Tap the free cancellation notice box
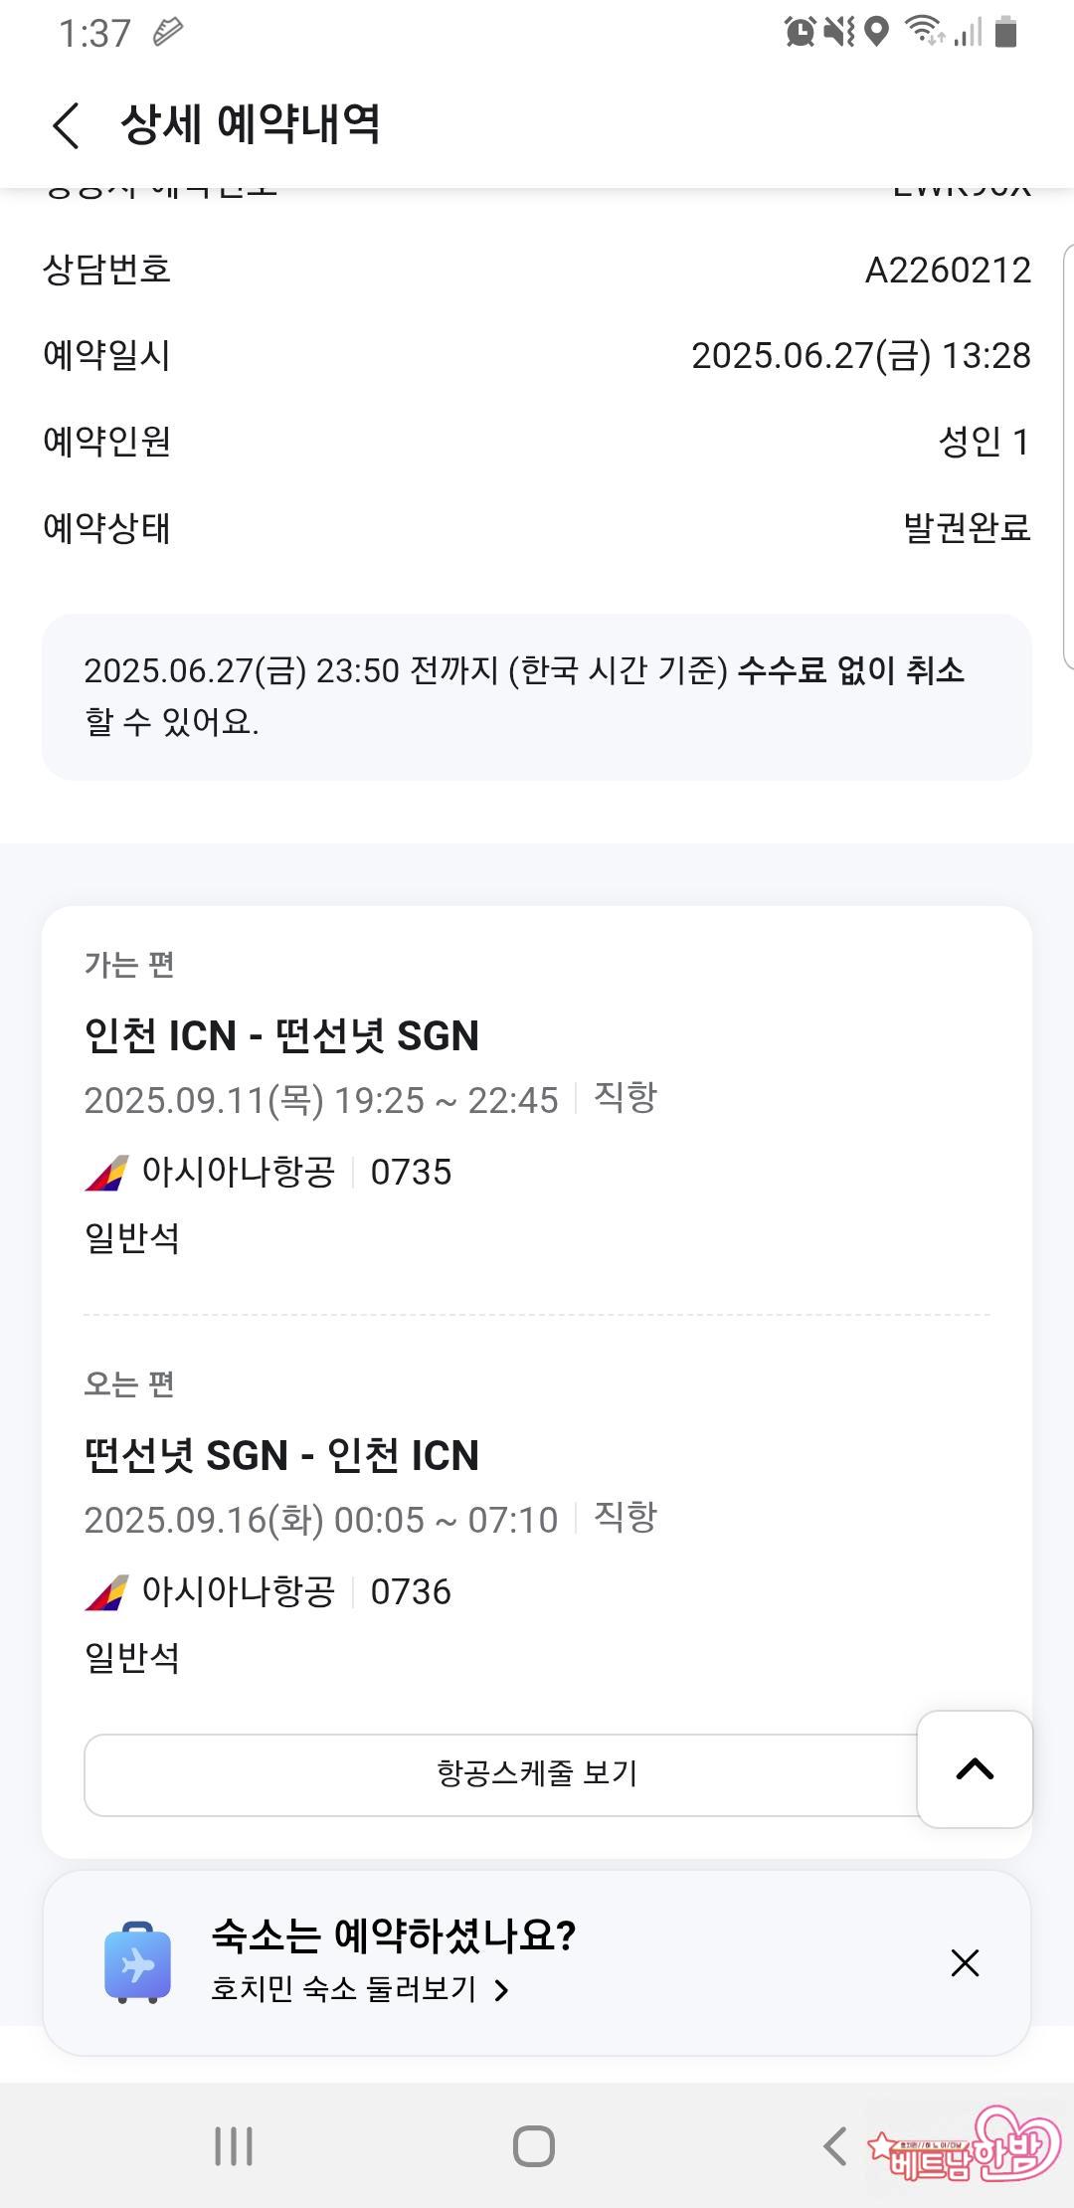The image size is (1074, 2208). click(x=536, y=696)
